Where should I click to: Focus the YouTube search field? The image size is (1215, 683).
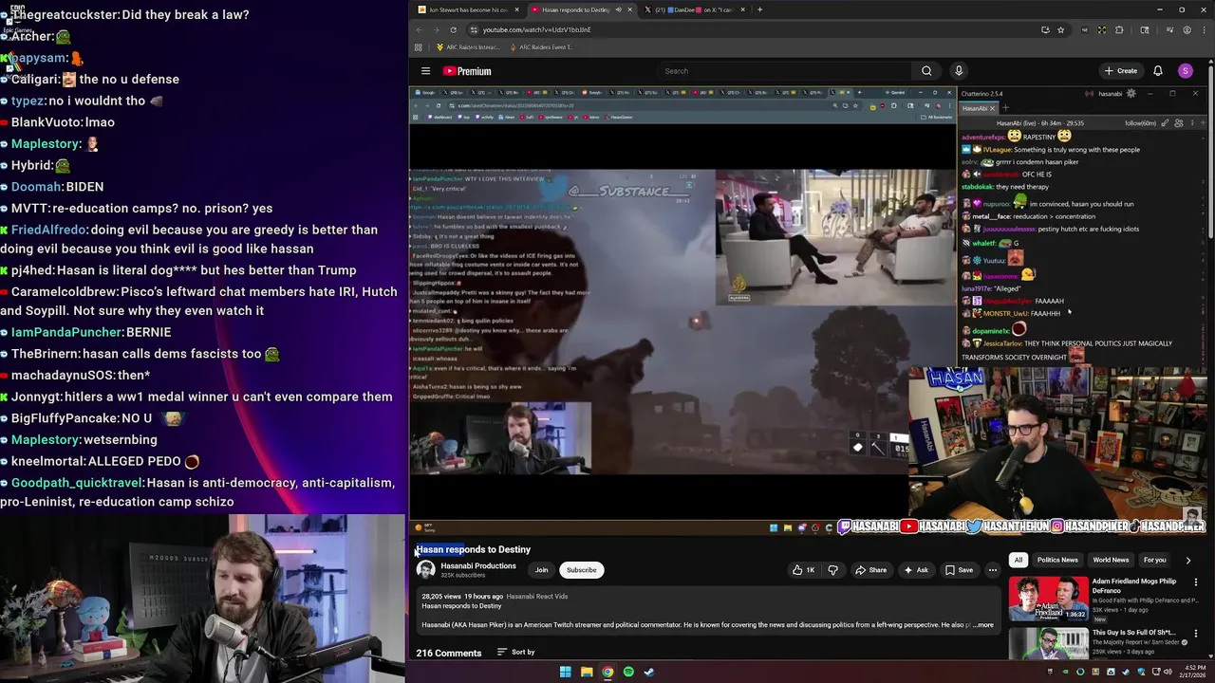(783, 71)
